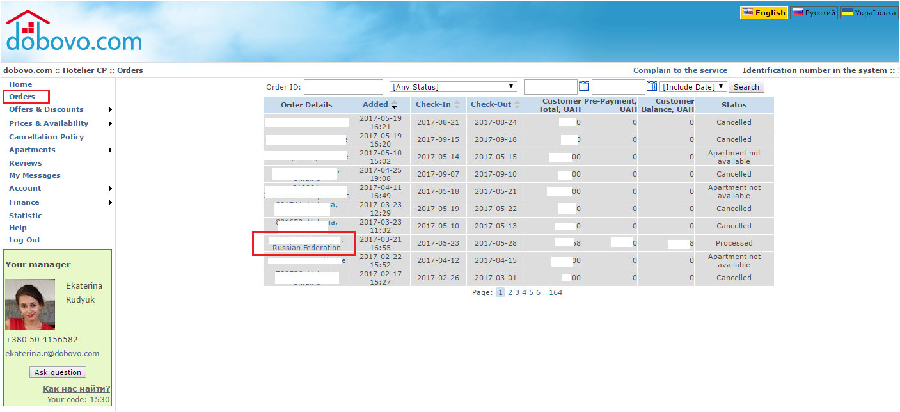Open Statistic in the sidebar
The height and width of the screenshot is (412, 900).
point(26,216)
